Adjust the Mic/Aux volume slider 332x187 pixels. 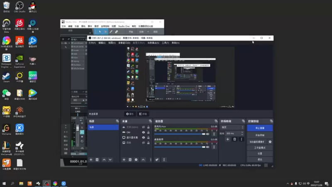(x=180, y=134)
